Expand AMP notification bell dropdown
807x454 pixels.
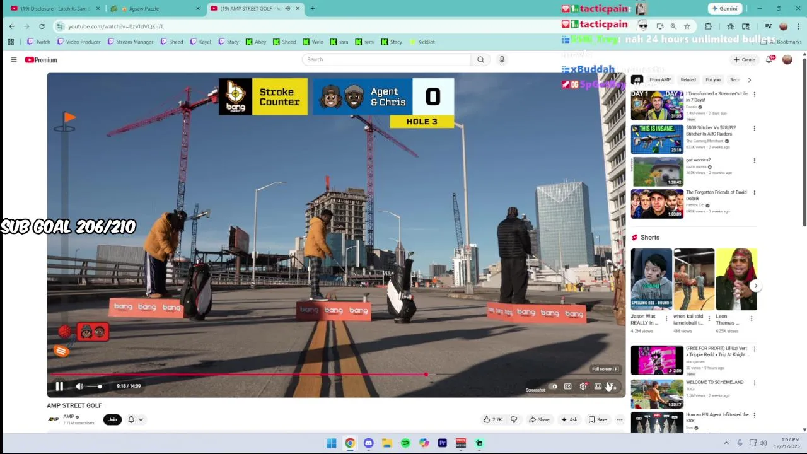point(136,419)
